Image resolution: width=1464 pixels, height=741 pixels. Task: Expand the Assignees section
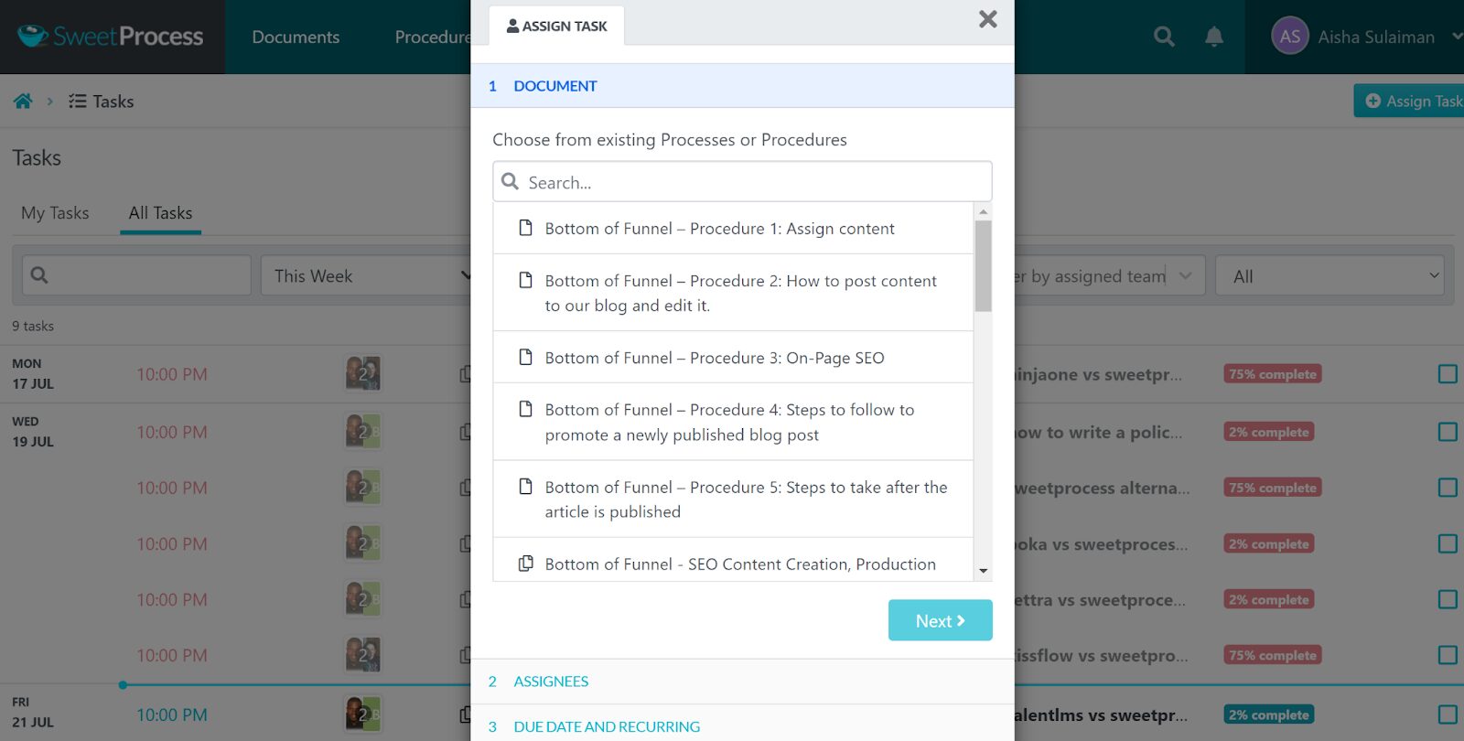tap(551, 682)
